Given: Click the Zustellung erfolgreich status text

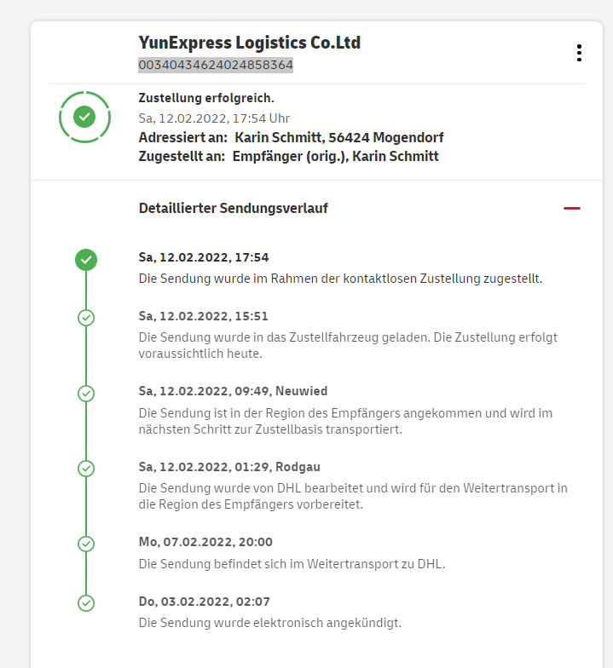Looking at the screenshot, I should [x=206, y=99].
